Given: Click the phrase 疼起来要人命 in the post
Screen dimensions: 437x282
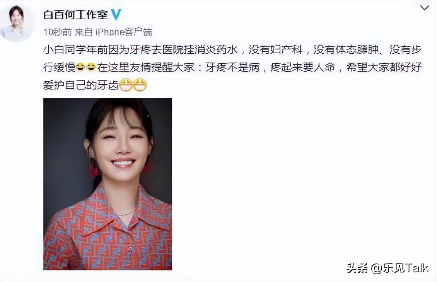Looking at the screenshot, I should 303,67.
